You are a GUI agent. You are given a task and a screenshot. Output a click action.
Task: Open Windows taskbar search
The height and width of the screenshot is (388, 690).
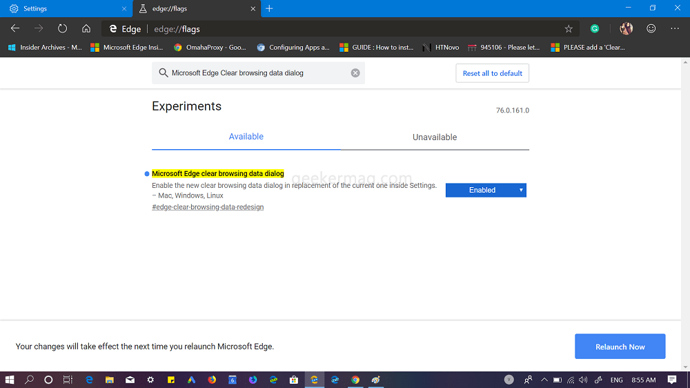coord(29,380)
